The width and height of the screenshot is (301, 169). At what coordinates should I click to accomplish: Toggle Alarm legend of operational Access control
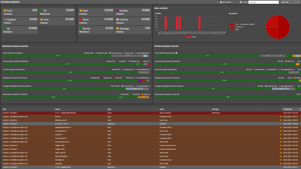click(x=146, y=61)
